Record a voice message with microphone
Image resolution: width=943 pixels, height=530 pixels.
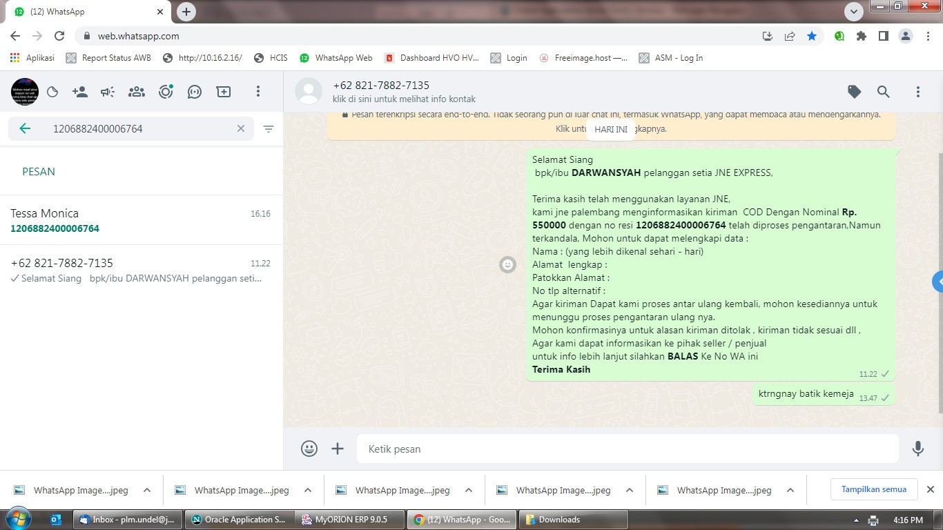[x=918, y=449]
